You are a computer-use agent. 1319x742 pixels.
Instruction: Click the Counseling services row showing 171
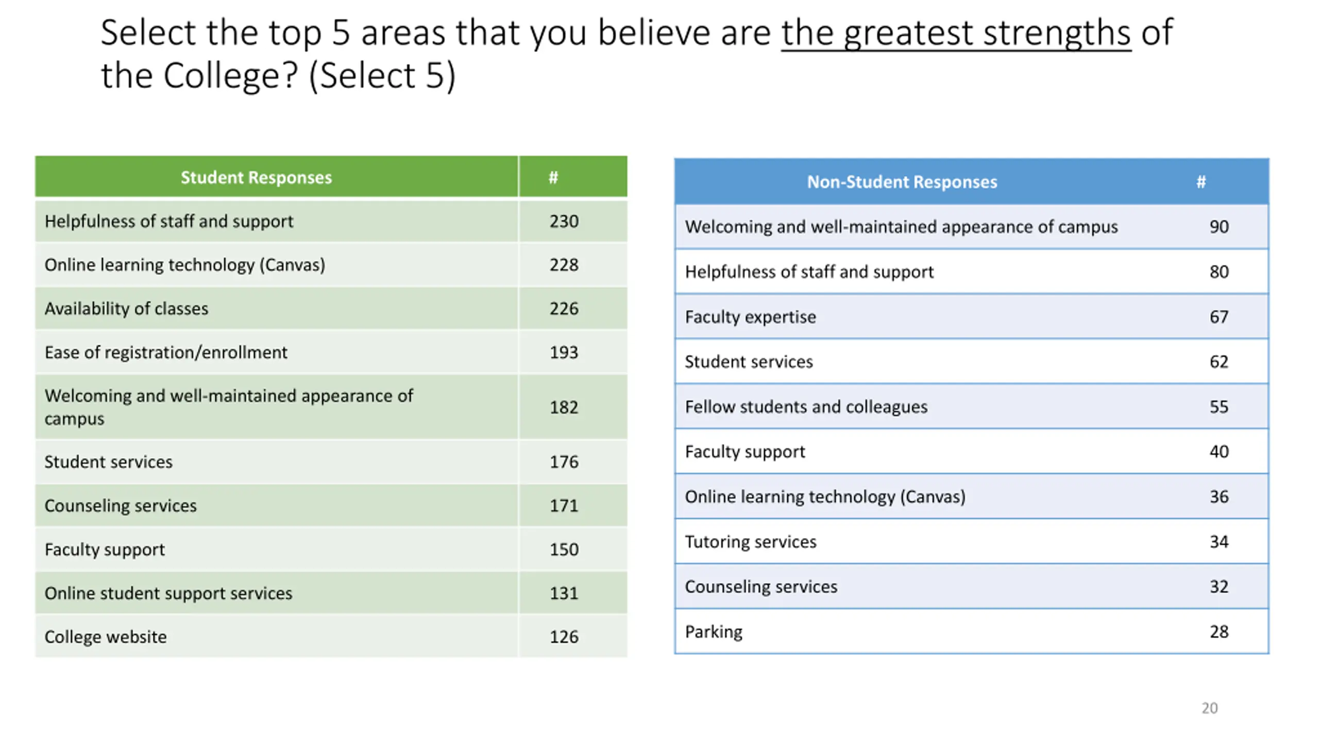click(331, 505)
